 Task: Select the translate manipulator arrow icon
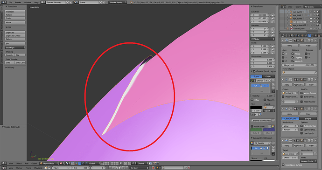(80, 163)
